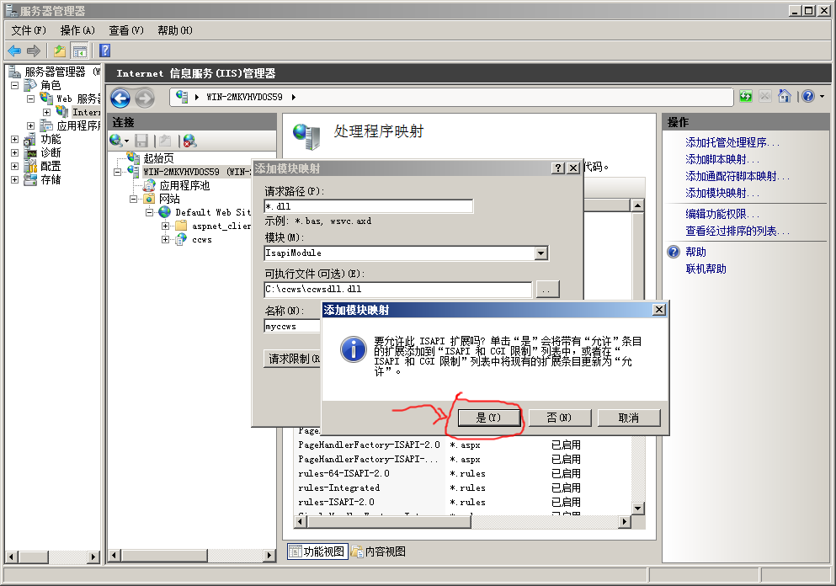This screenshot has width=836, height=586.
Task: Click the Server Manager toolbar back arrow
Action: coord(14,51)
